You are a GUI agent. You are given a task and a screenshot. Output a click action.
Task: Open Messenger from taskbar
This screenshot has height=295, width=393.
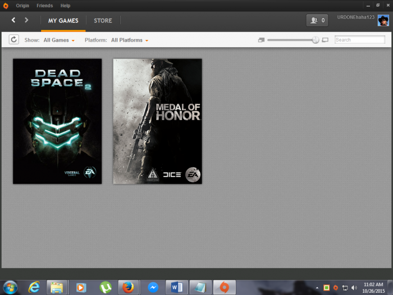tap(153, 288)
